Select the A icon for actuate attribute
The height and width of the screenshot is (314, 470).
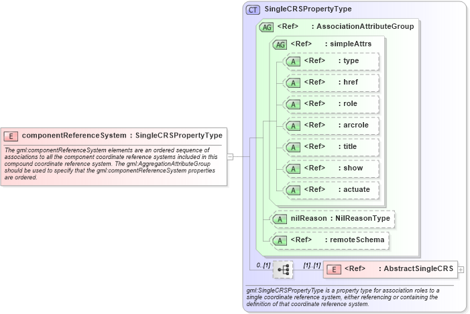(293, 191)
